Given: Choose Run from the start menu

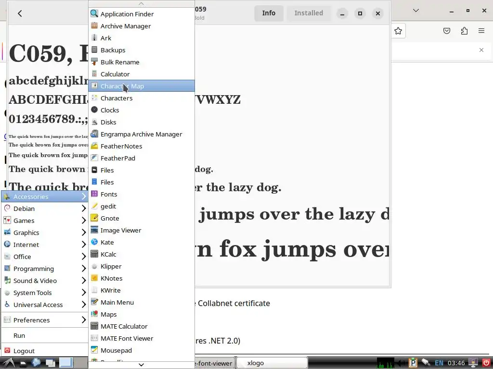Looking at the screenshot, I should [45, 335].
